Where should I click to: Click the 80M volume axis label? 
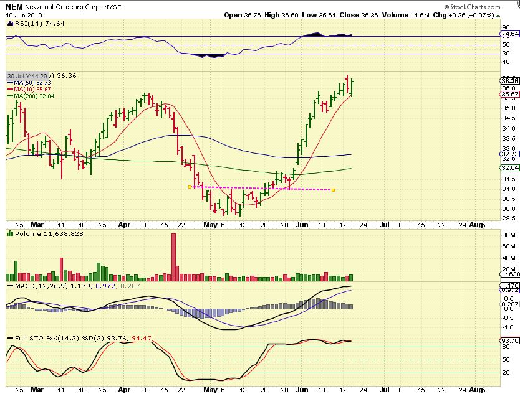click(509, 235)
